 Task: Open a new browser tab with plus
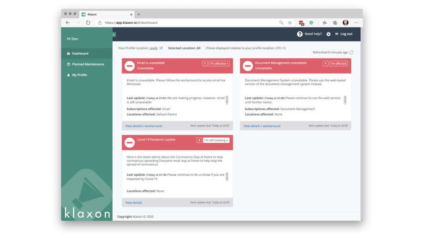pos(139,14)
